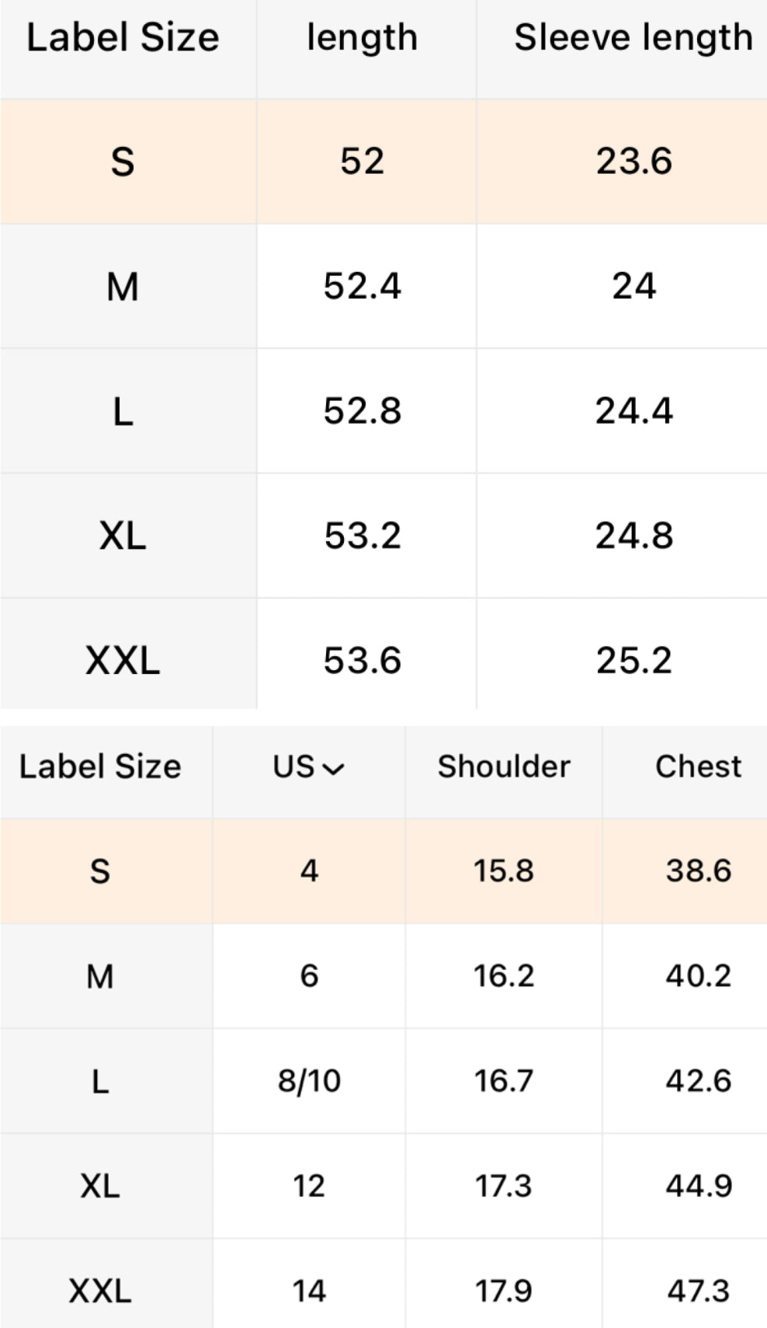Click the 17.9 shoulder measurement
Image resolution: width=767 pixels, height=1328 pixels.
pos(504,1291)
